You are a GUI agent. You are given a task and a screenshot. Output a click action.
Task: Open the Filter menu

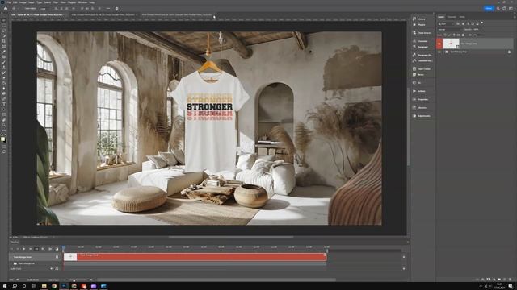pos(56,2)
